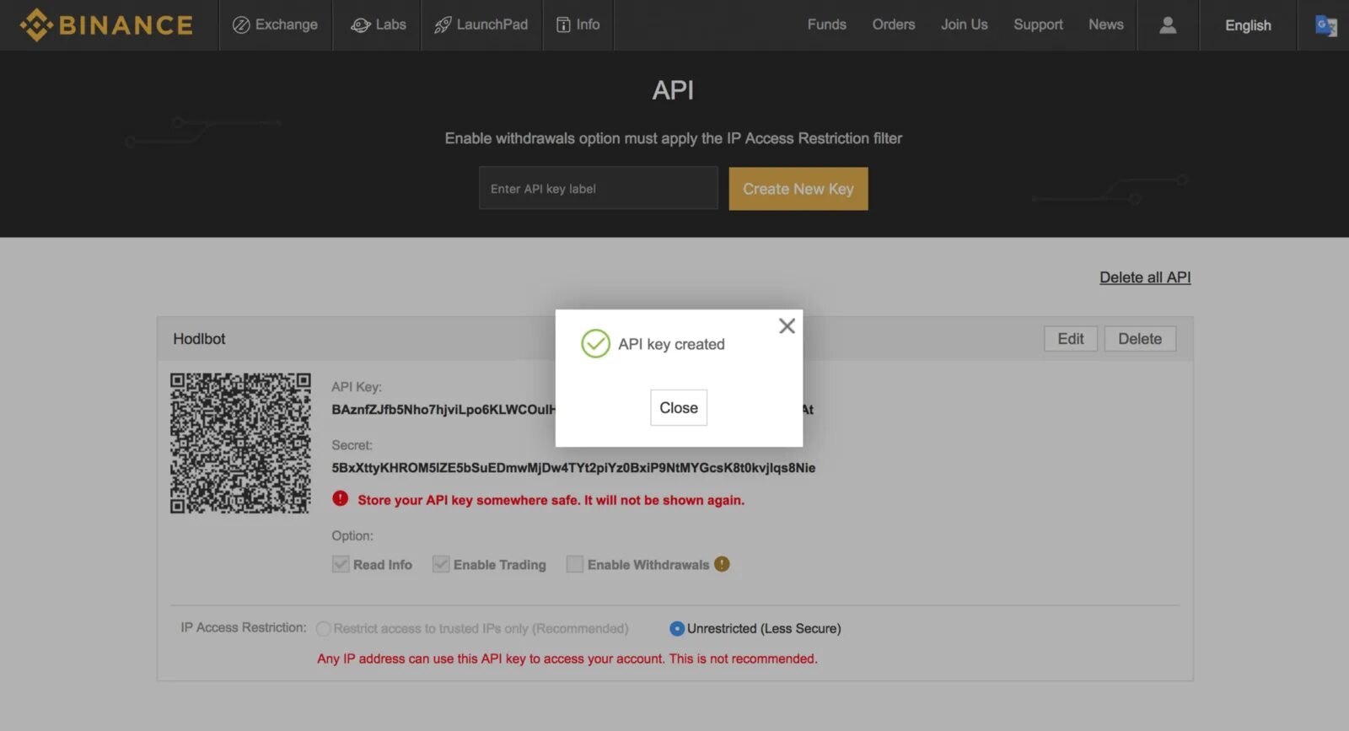Click the API page heading
The height and width of the screenshot is (731, 1349).
(673, 90)
